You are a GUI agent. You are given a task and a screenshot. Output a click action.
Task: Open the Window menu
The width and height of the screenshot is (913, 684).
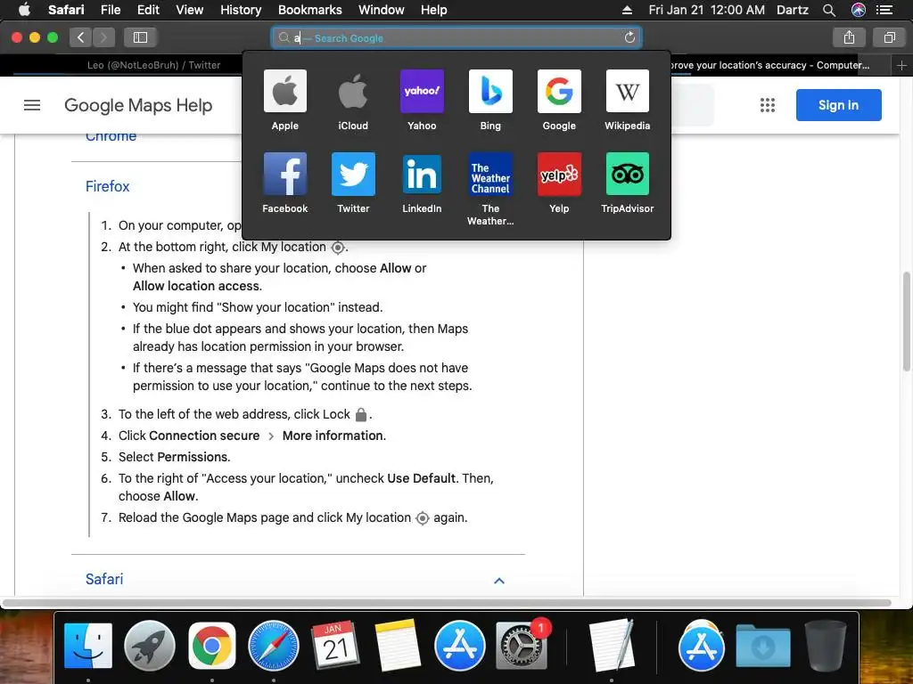click(381, 10)
